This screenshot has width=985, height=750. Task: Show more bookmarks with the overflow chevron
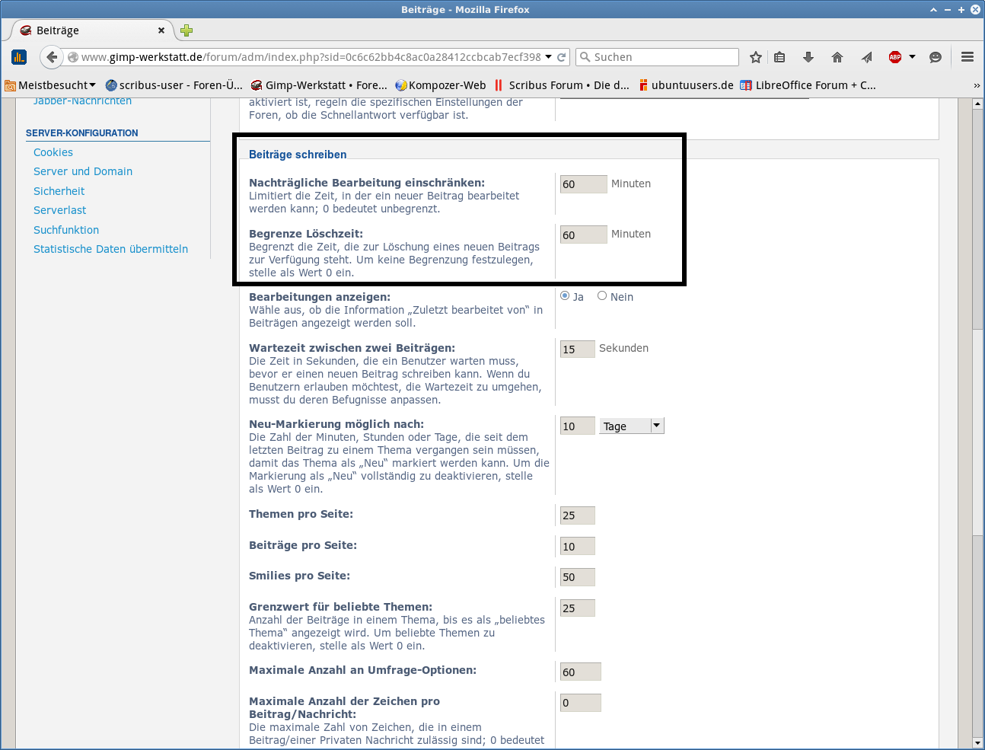[x=977, y=85]
